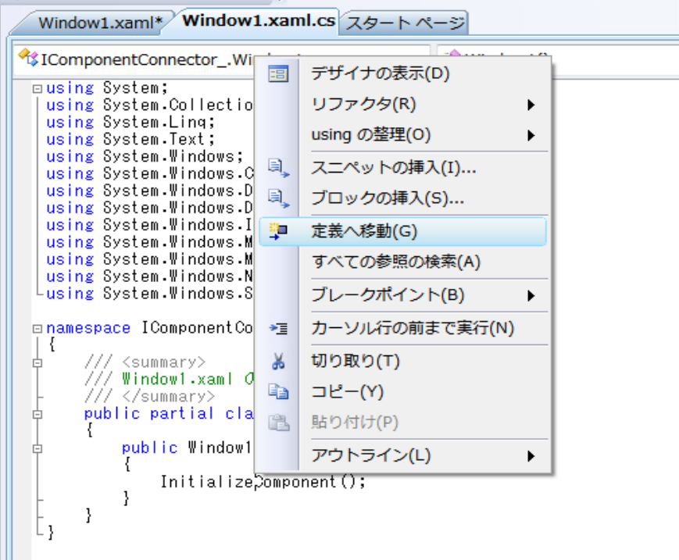The height and width of the screenshot is (560, 679).
Task: Choose スニペットの挿入(I)... entry
Action: pyautogui.click(x=402, y=168)
